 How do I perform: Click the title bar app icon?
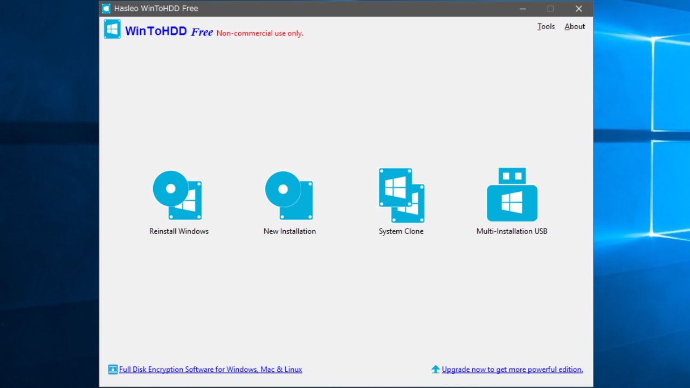click(106, 9)
